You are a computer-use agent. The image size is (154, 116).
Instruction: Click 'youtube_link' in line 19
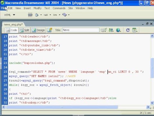tap(38, 45)
